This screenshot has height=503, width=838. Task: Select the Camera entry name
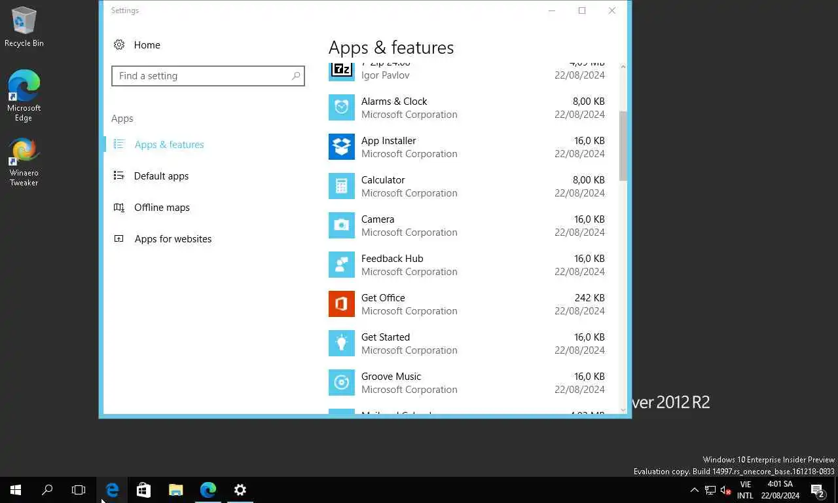pyautogui.click(x=378, y=219)
